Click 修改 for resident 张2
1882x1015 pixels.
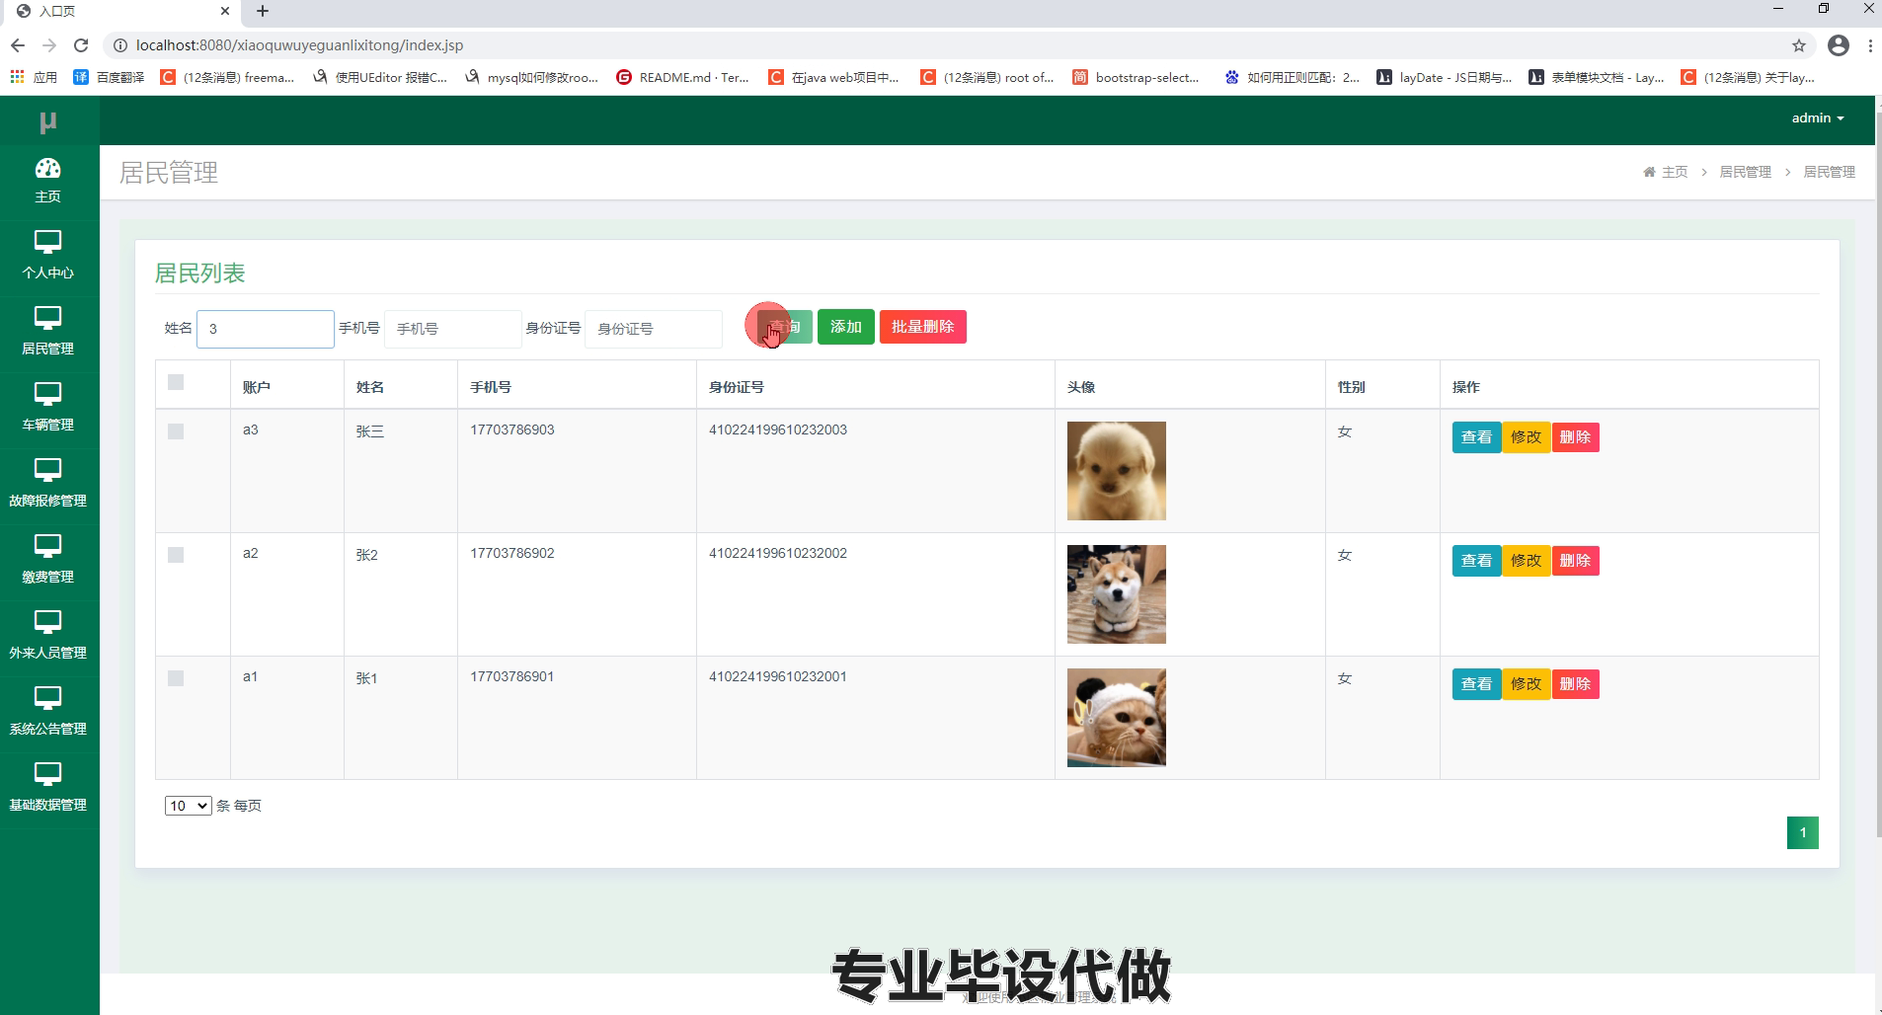tap(1526, 561)
